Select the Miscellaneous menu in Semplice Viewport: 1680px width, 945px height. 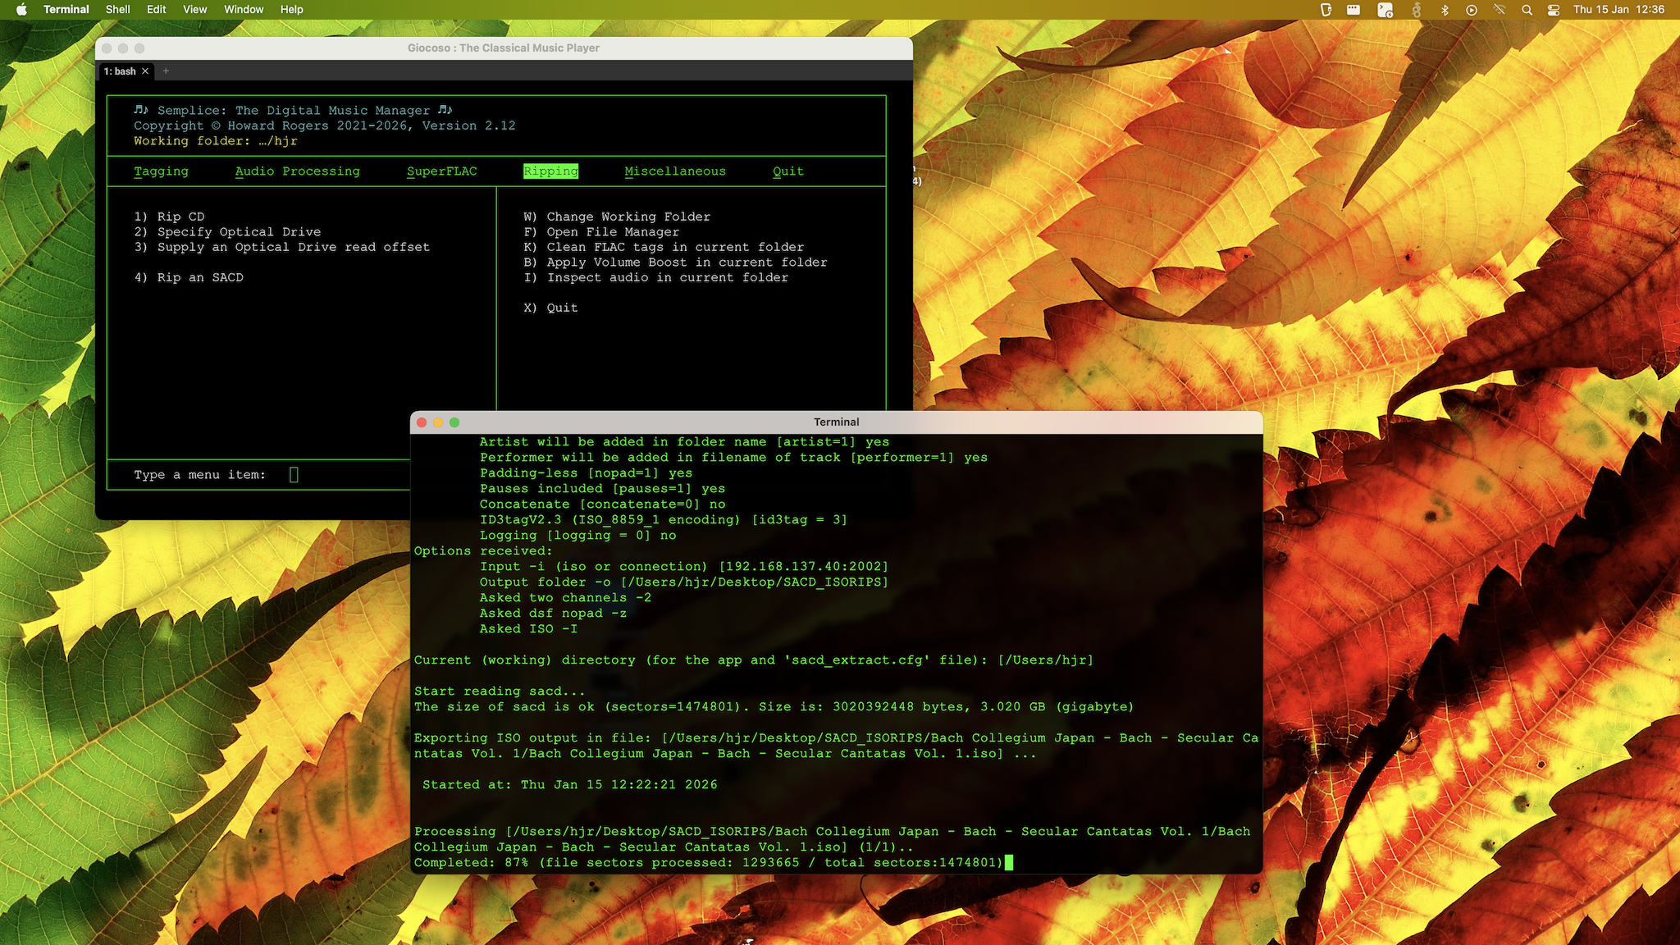[x=675, y=171]
